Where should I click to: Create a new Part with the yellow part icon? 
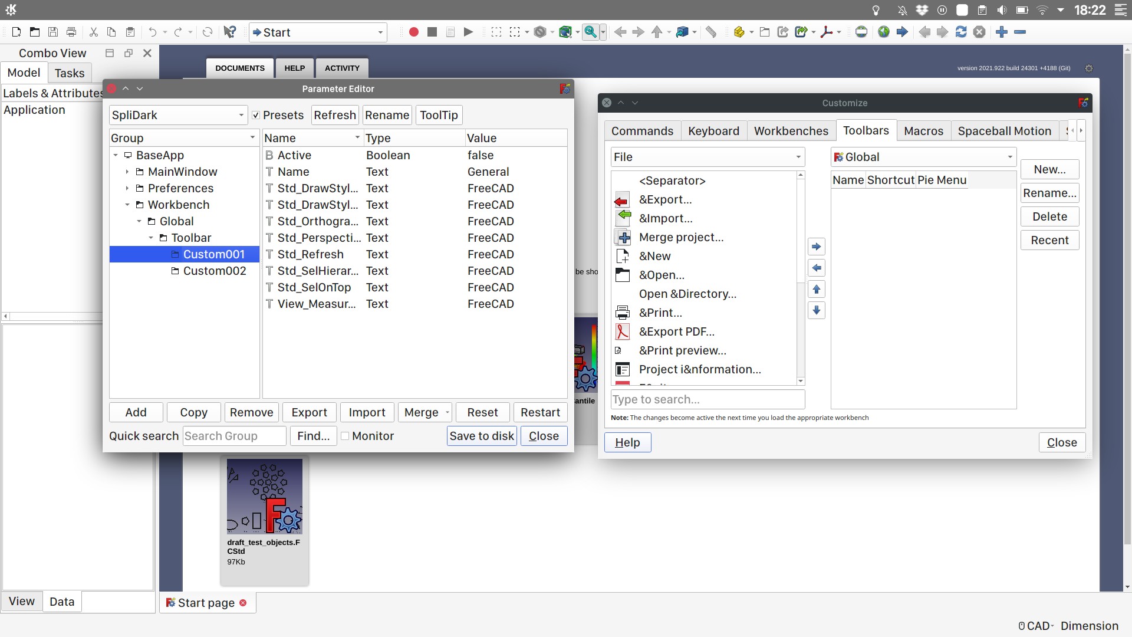(x=741, y=32)
